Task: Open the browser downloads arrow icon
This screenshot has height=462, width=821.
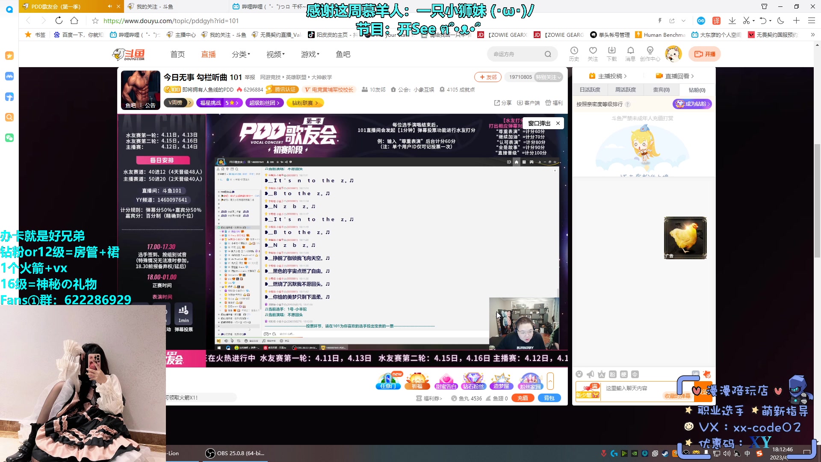Action: pos(732,21)
